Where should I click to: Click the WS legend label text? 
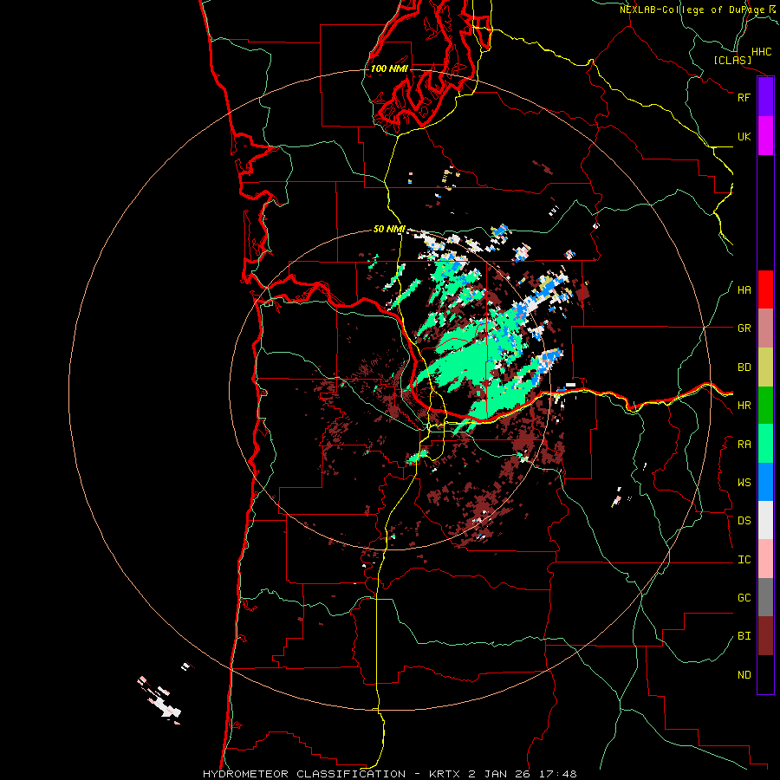point(744,483)
